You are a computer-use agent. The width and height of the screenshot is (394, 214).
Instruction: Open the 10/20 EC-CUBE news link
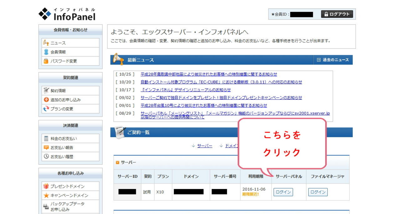pyautogui.click(x=221, y=82)
